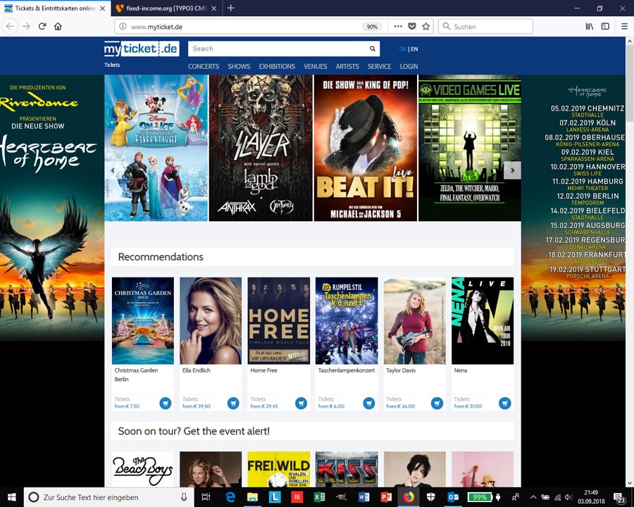Switch site language to EN
Screen dimensions: 634x507
click(414, 49)
